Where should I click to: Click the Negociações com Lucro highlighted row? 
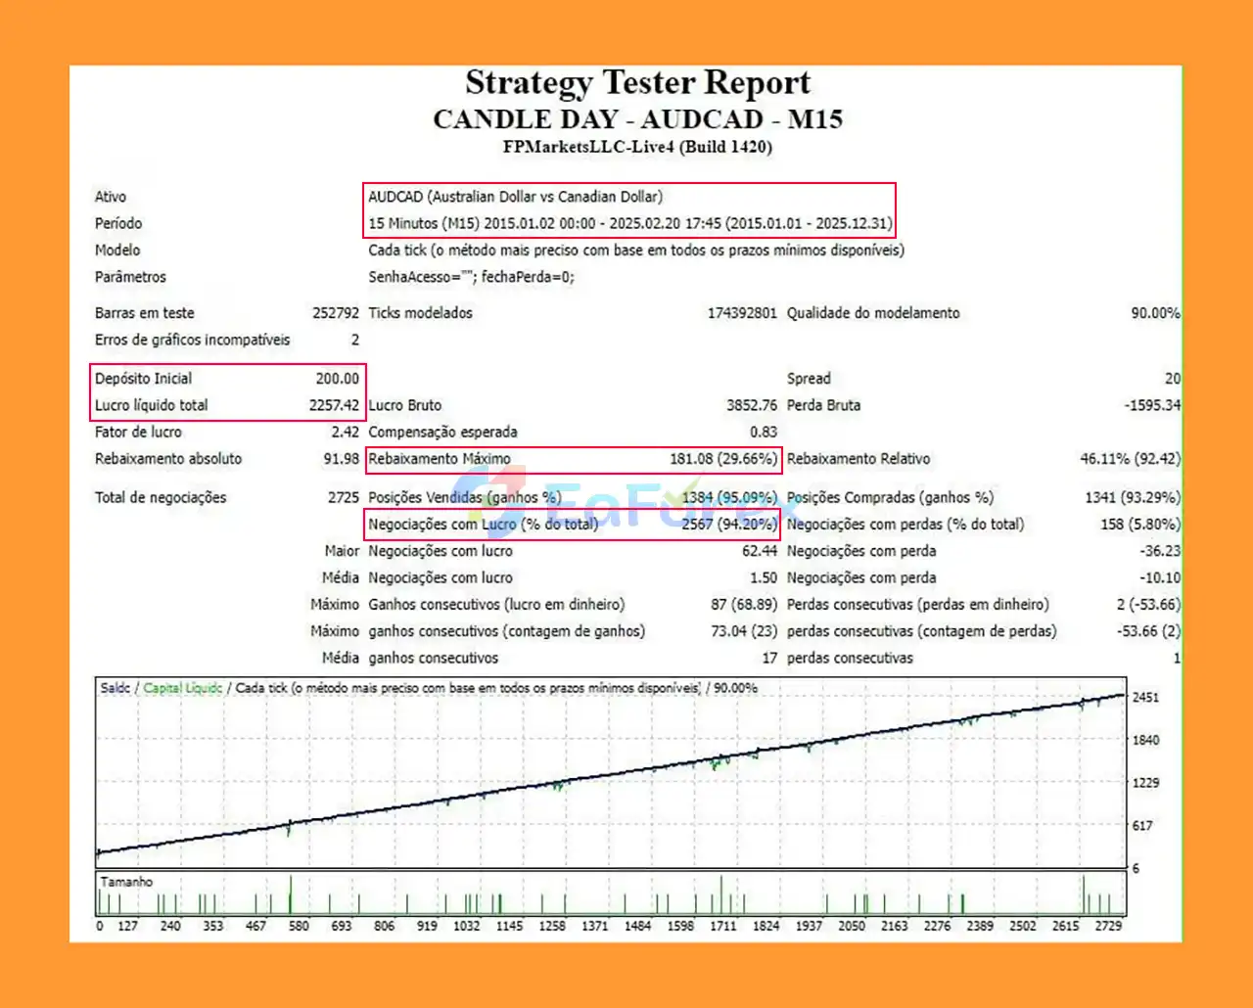click(573, 525)
